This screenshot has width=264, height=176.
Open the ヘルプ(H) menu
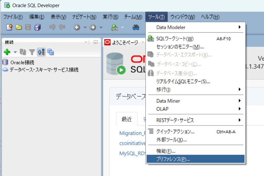(210, 17)
